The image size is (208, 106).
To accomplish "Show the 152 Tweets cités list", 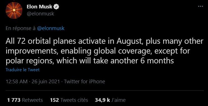I will coord(69,100).
